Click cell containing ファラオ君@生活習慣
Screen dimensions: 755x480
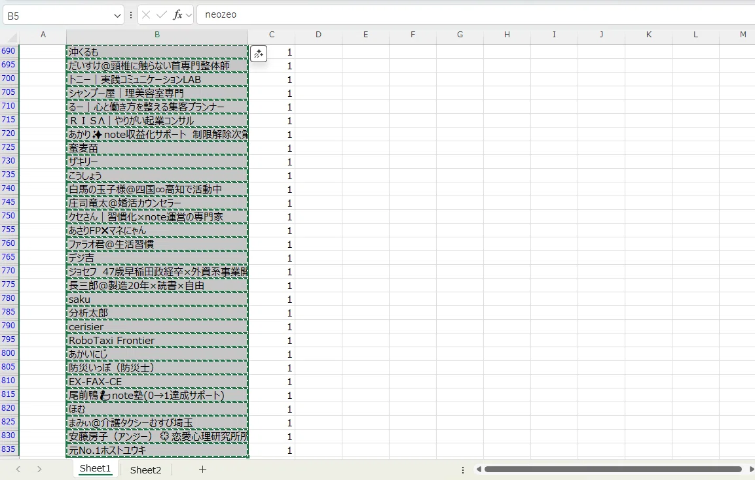(157, 245)
